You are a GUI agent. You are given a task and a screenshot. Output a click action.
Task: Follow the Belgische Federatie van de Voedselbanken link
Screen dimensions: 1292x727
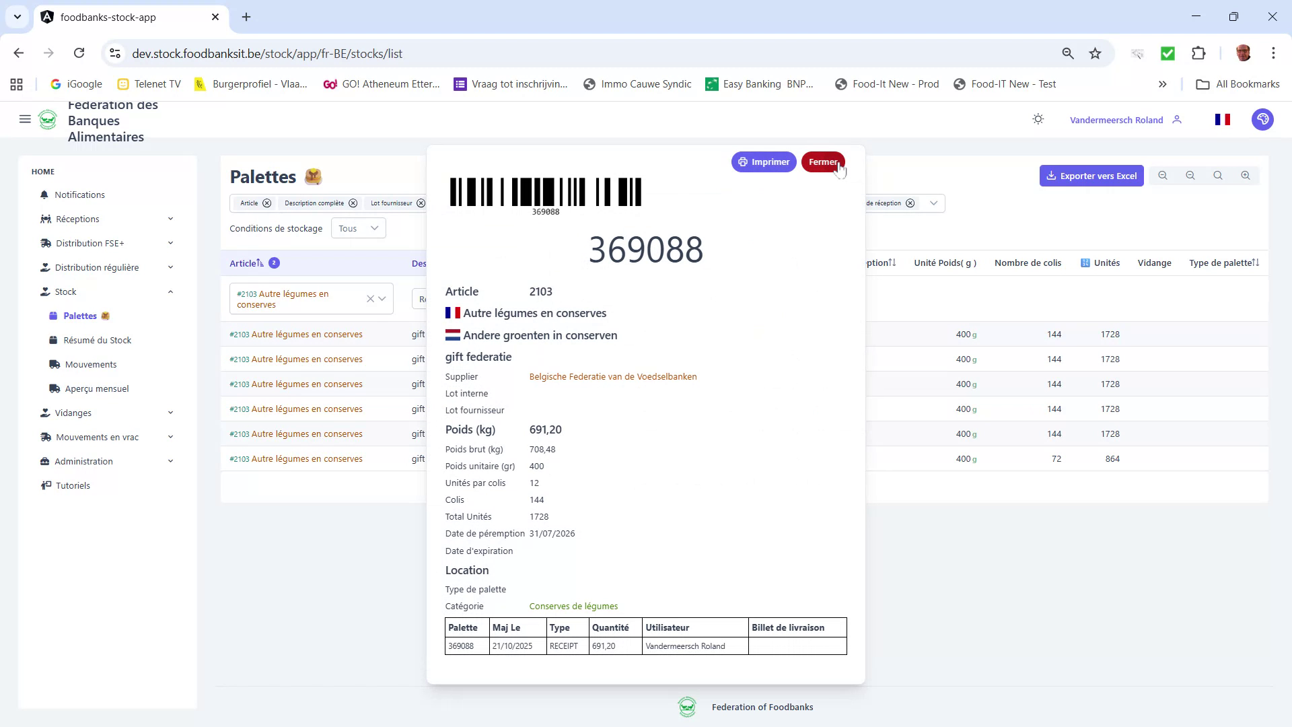[x=612, y=376]
